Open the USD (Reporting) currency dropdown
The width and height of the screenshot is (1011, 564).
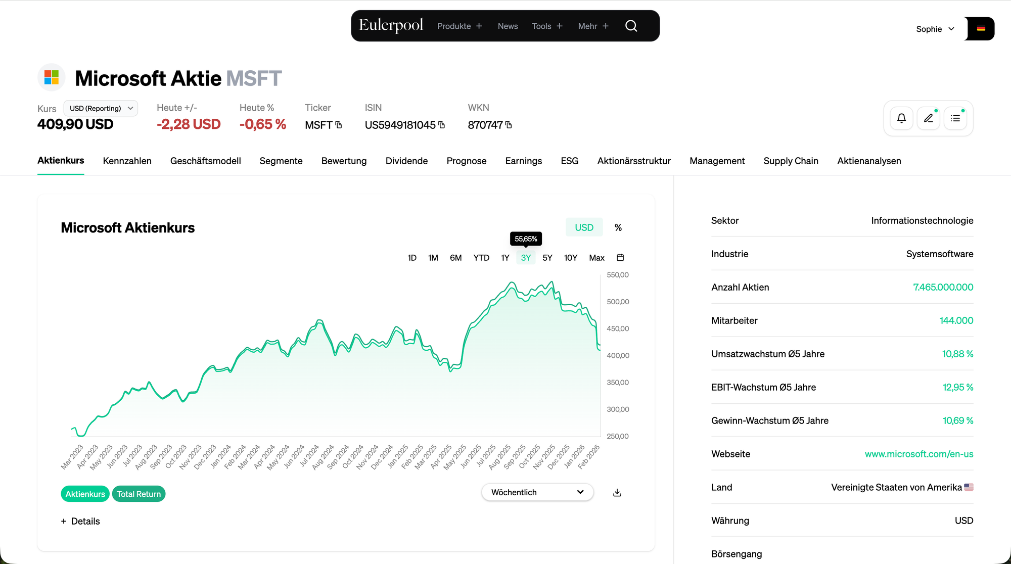point(101,108)
